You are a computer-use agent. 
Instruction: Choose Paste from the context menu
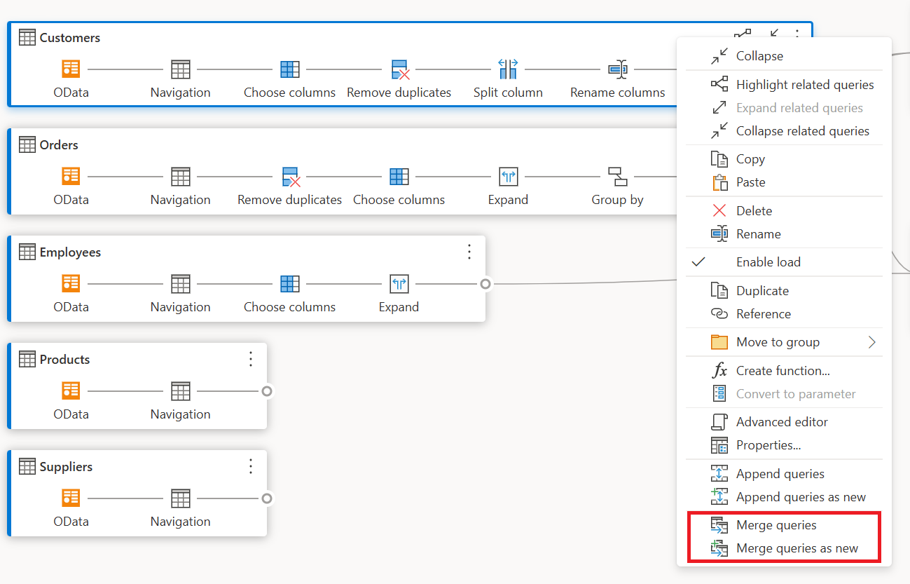coord(783,182)
